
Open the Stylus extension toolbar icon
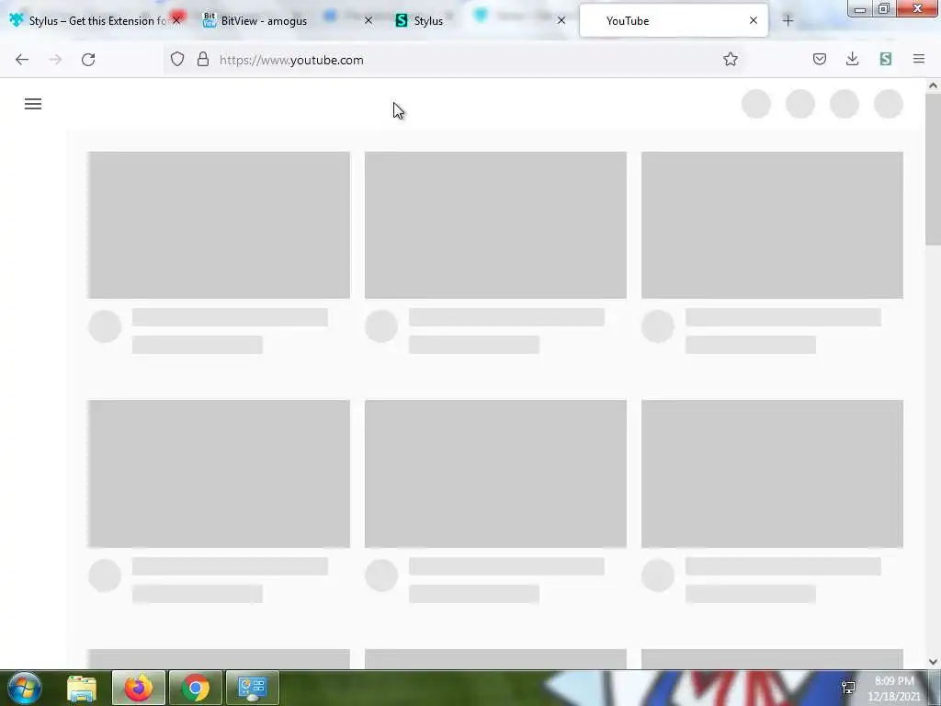click(x=886, y=60)
